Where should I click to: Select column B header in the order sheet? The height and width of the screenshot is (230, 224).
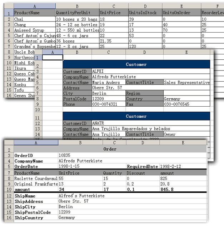click(80, 143)
